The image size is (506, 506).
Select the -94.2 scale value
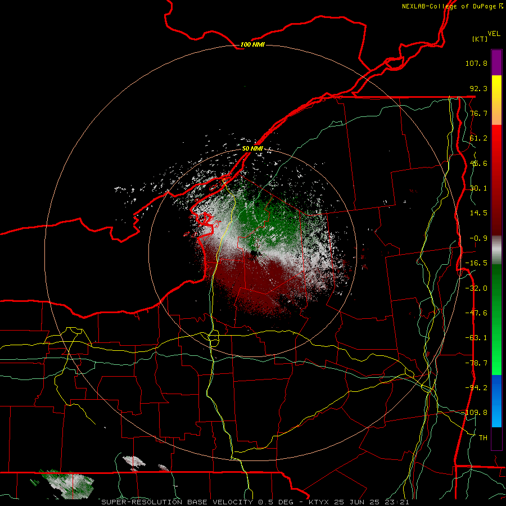coord(476,387)
